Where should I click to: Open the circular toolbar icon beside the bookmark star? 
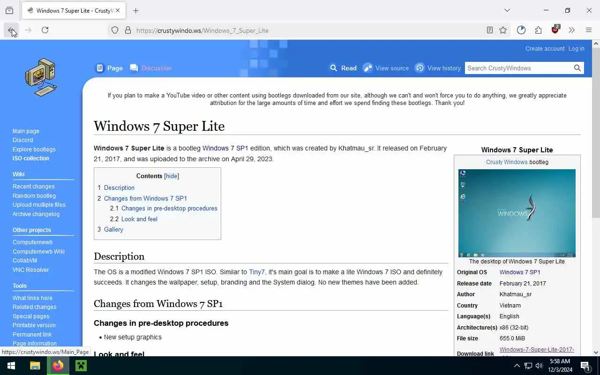click(x=521, y=30)
